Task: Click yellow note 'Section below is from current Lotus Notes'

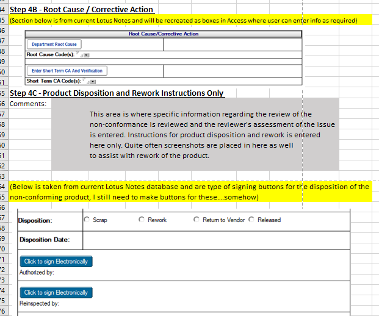Action: [x=190, y=20]
